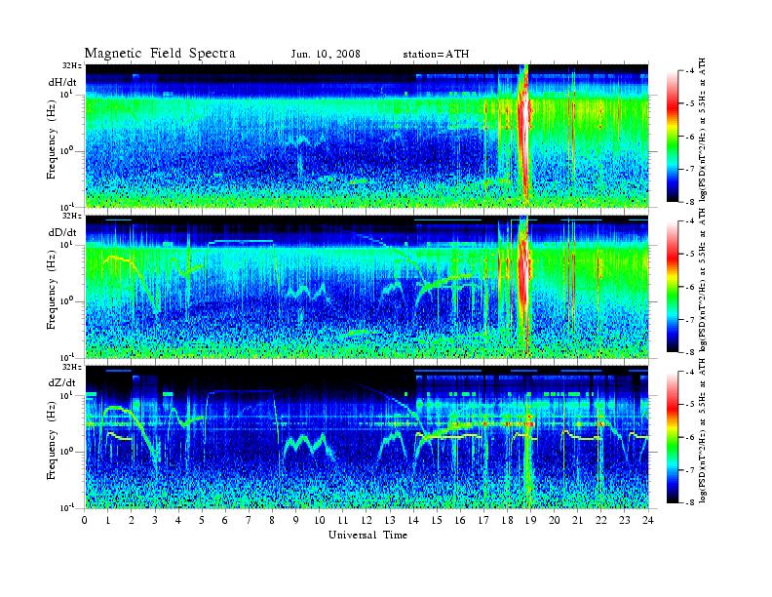
Task: Click the "Magnetic Field Spectra" title
Action: (x=160, y=54)
